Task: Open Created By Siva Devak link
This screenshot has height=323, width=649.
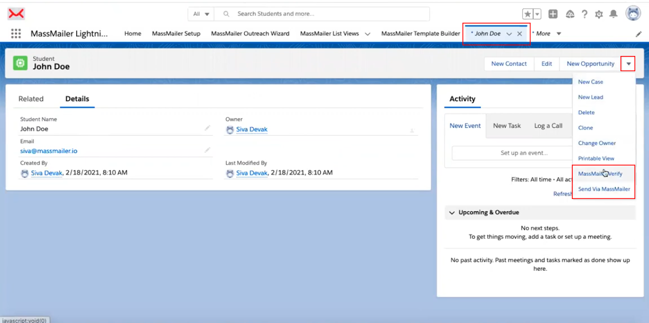Action: click(47, 173)
